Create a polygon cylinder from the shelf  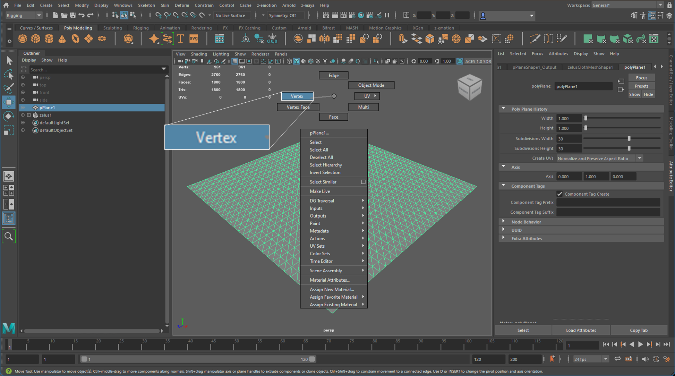click(49, 39)
